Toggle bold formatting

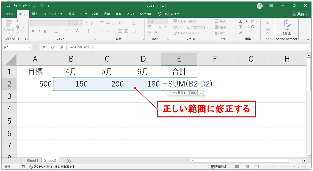point(33,31)
